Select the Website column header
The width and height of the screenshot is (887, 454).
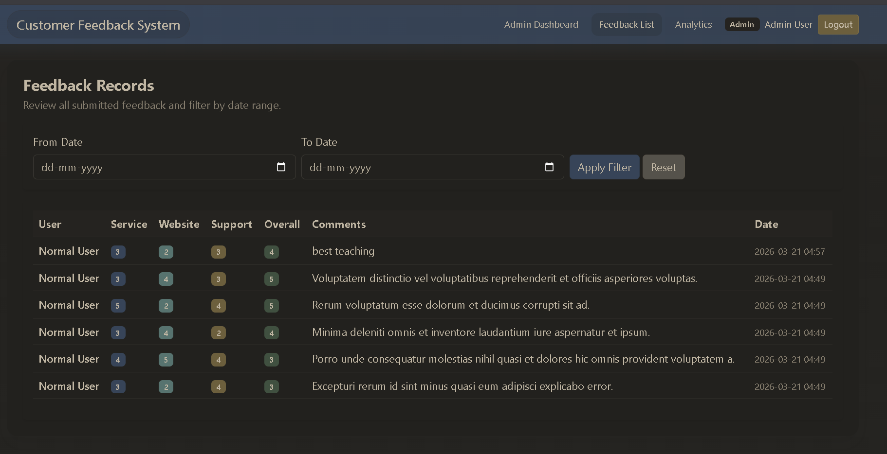click(179, 224)
